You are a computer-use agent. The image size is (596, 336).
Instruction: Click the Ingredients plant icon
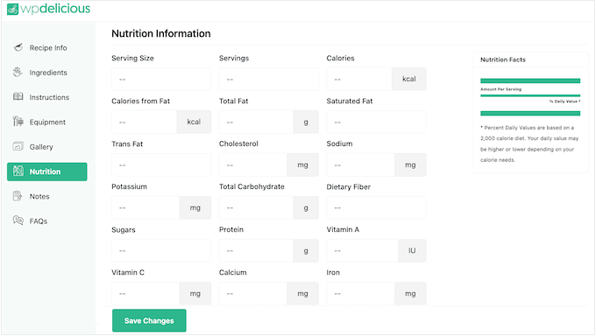tap(18, 72)
